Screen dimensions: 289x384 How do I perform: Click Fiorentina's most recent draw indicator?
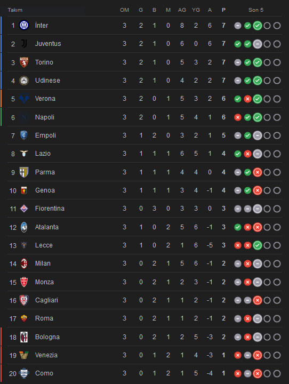click(x=258, y=209)
